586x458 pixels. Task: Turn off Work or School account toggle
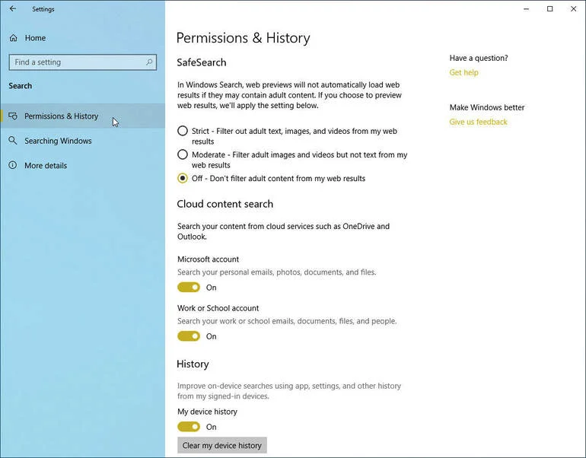tap(189, 336)
